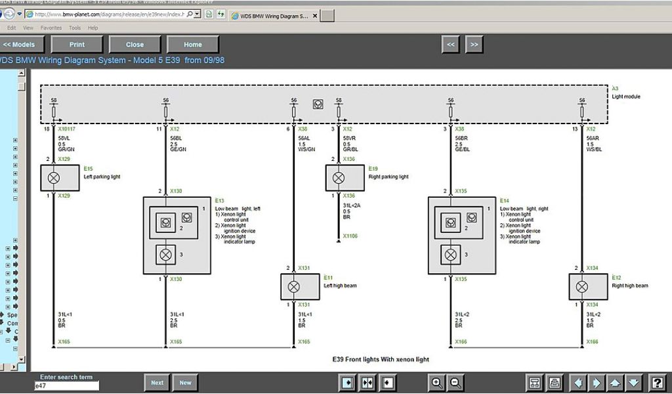Click the Next search button
Viewport: 672px width, 394px height.
(x=157, y=383)
